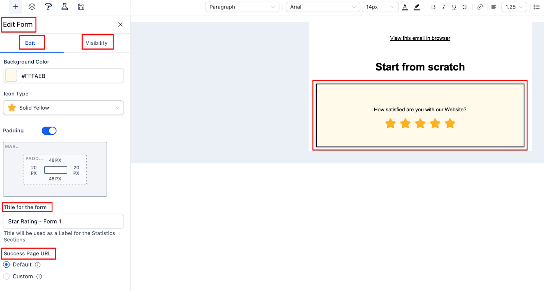Apply italic text formatting

(x=444, y=7)
